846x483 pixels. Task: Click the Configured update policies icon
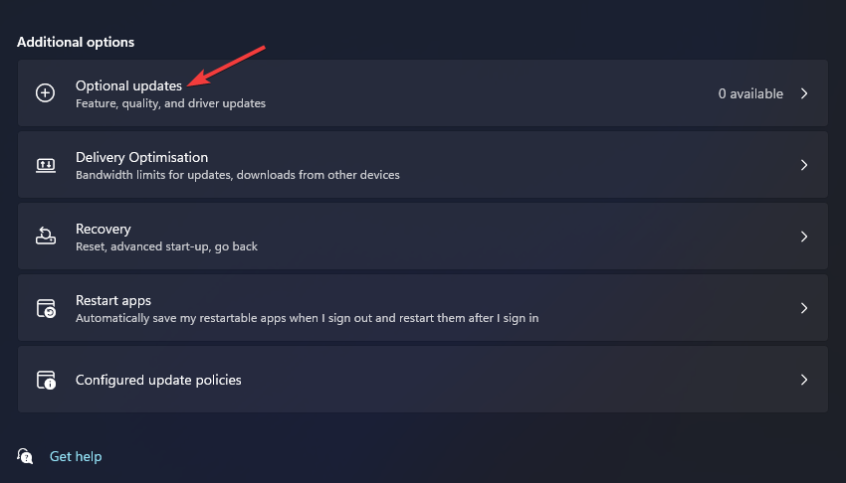(45, 380)
